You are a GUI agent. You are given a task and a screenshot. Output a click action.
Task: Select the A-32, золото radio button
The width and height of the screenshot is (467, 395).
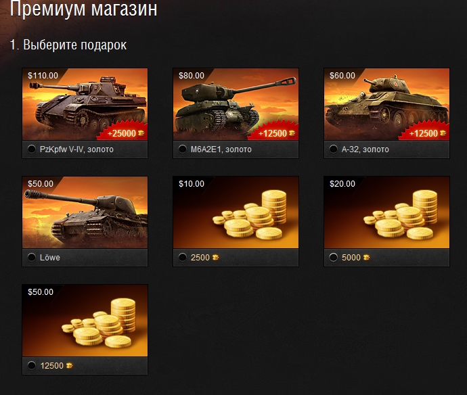pyautogui.click(x=334, y=149)
